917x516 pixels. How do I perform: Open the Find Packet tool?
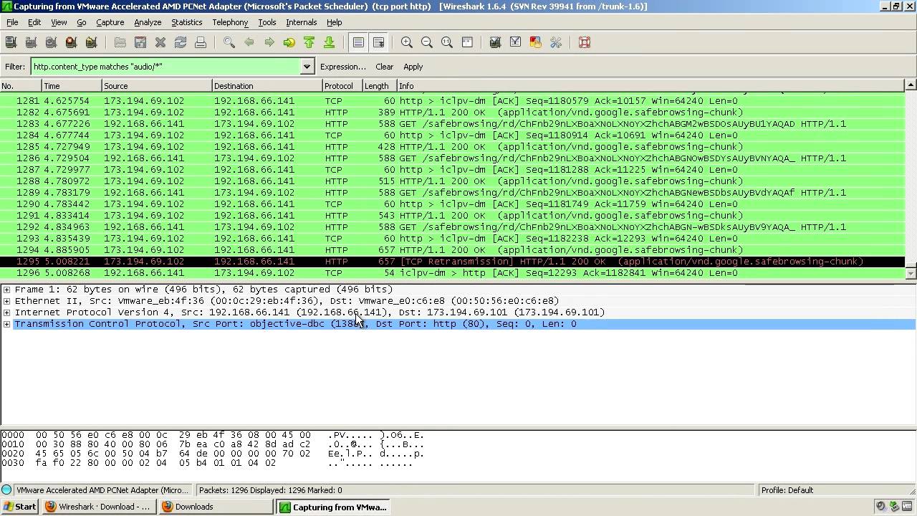coord(228,42)
